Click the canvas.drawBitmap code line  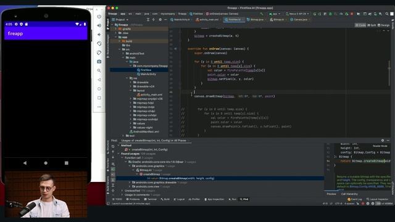click(235, 96)
